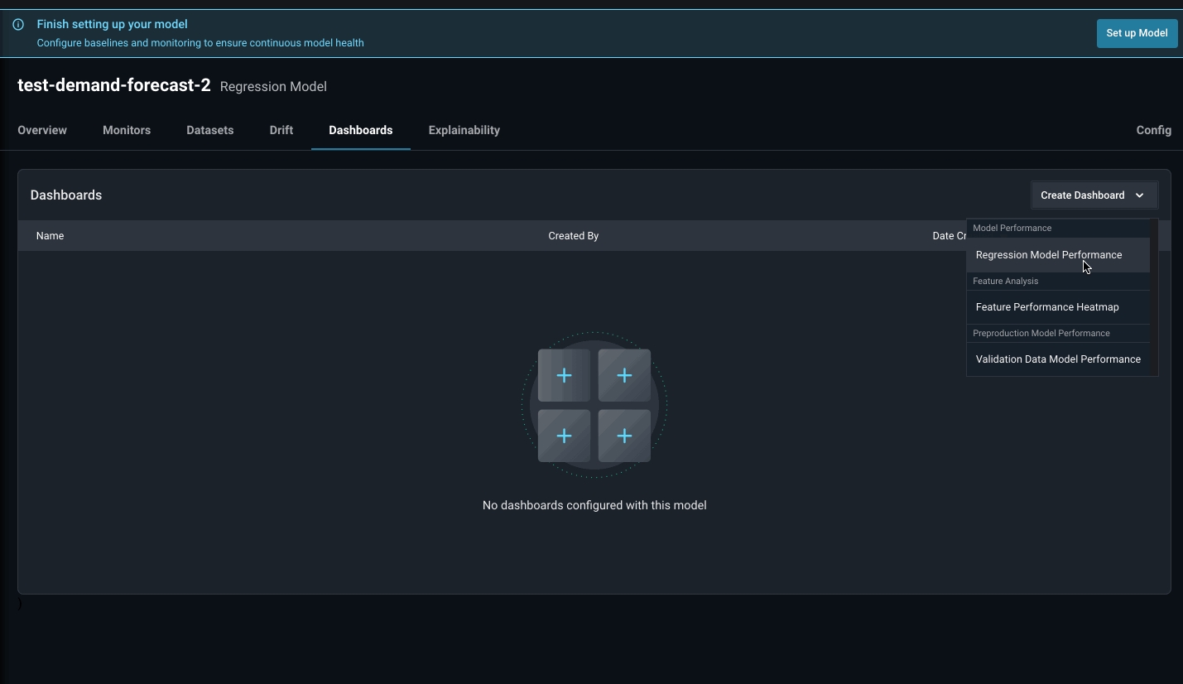This screenshot has height=684, width=1183.
Task: Click the test-demand-forecast-2 model title
Action: [x=114, y=85]
